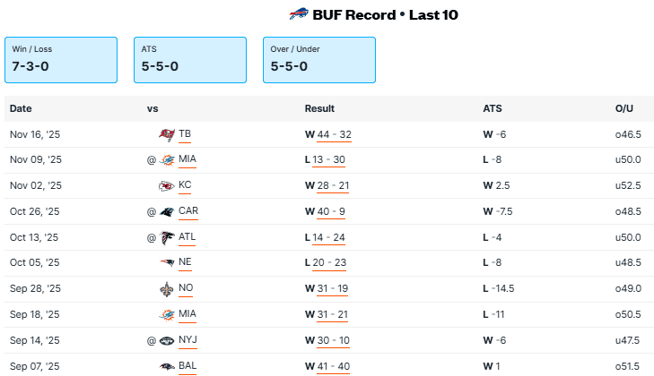Click the New England Patriots team logo

coord(166,263)
